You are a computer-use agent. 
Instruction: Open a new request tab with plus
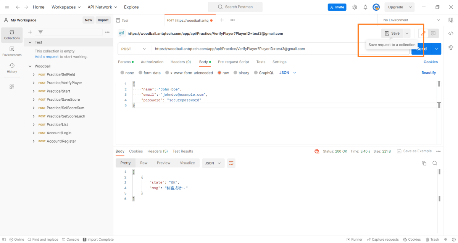click(x=222, y=20)
